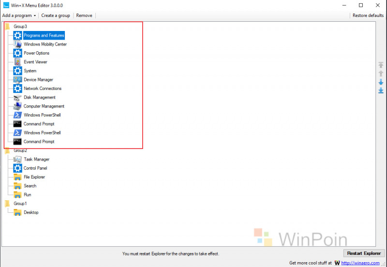Click the System entry's gear icon

click(x=17, y=71)
